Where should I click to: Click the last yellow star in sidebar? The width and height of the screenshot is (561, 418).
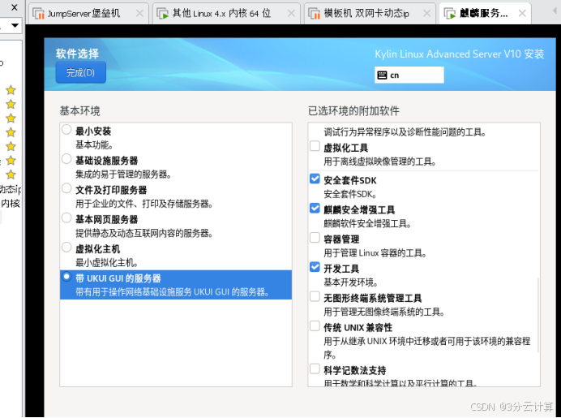(11, 175)
